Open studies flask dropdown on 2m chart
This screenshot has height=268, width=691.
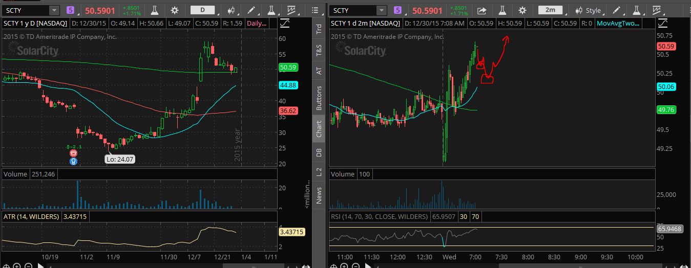[637, 10]
